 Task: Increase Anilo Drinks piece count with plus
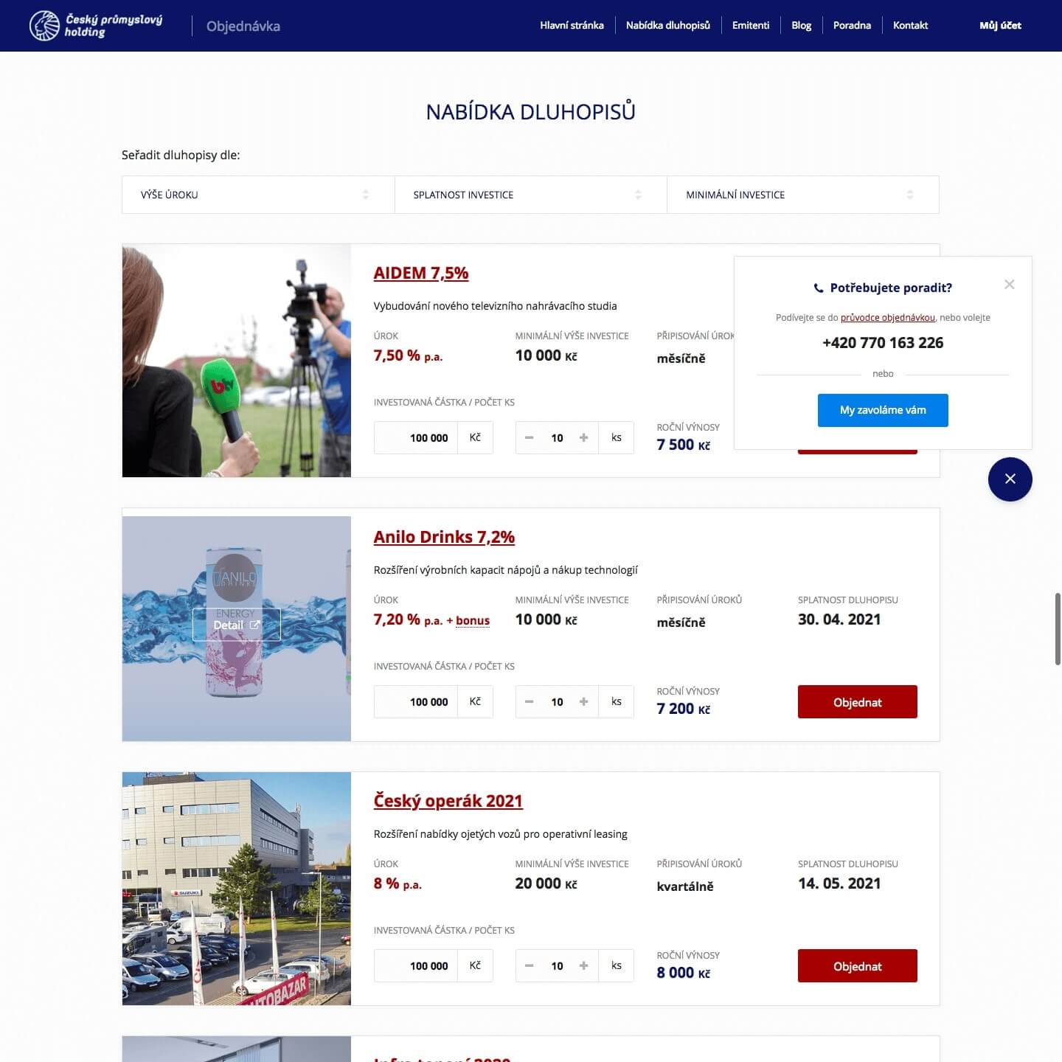(x=584, y=701)
